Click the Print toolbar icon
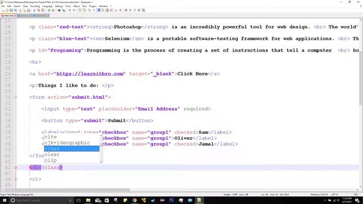The height and width of the screenshot is (204, 363). coord(28,10)
